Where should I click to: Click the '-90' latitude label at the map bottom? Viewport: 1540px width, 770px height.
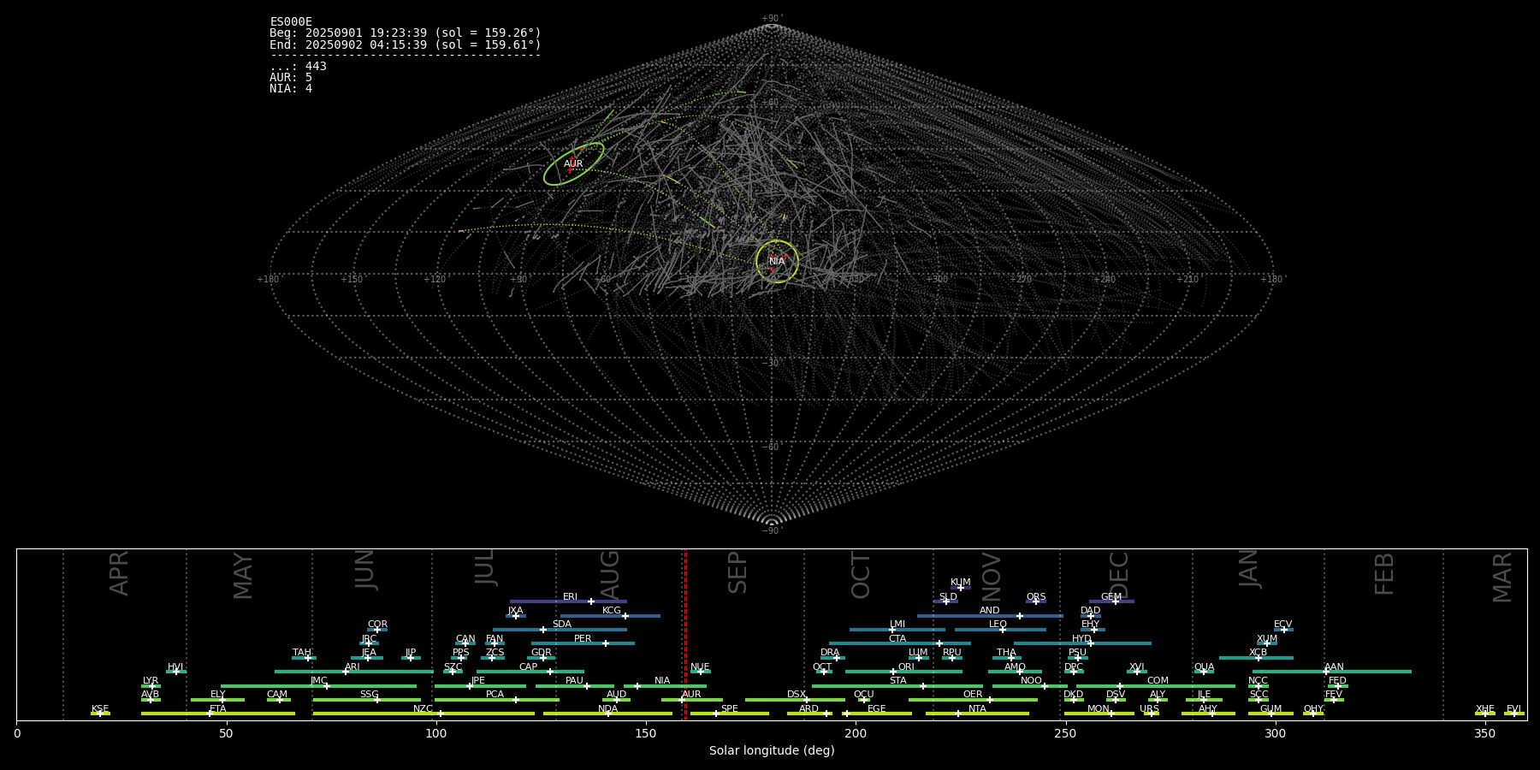tap(772, 531)
